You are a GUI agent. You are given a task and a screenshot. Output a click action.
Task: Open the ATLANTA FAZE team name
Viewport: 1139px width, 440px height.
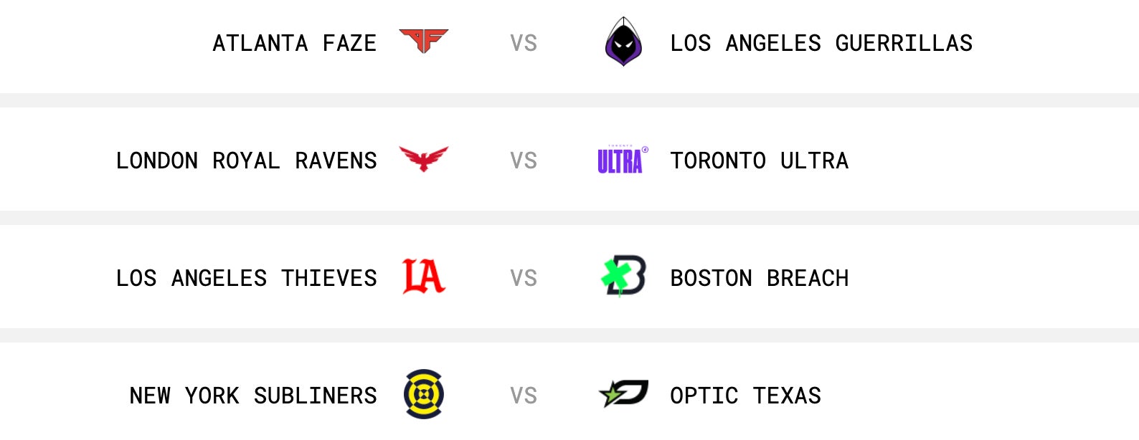(294, 43)
